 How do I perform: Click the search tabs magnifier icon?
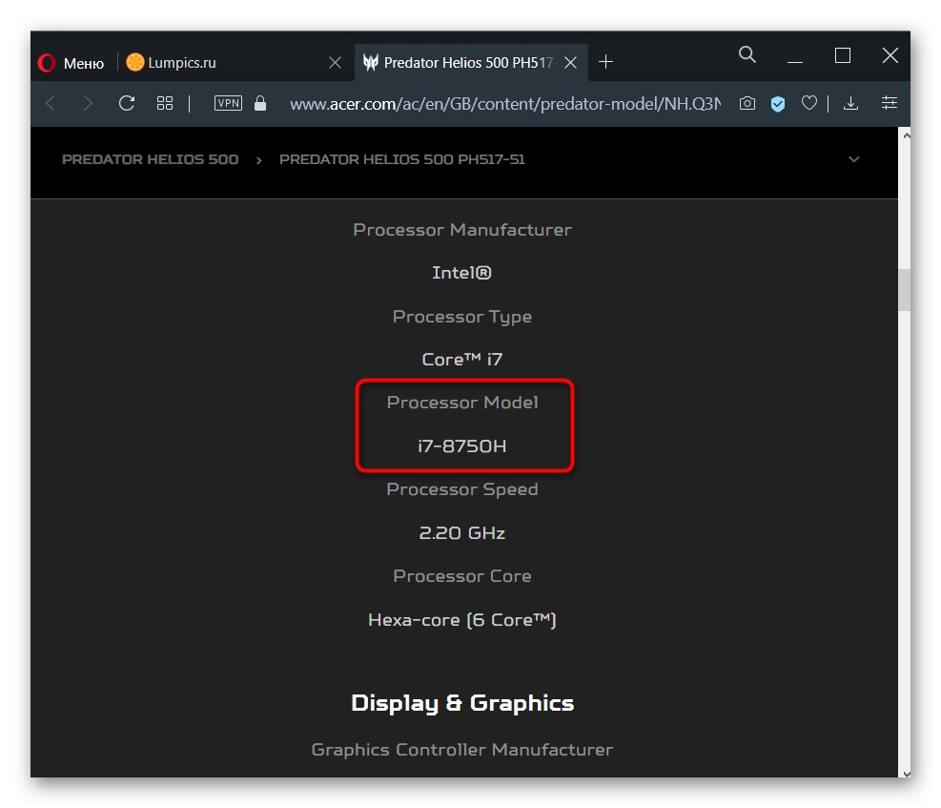click(747, 55)
